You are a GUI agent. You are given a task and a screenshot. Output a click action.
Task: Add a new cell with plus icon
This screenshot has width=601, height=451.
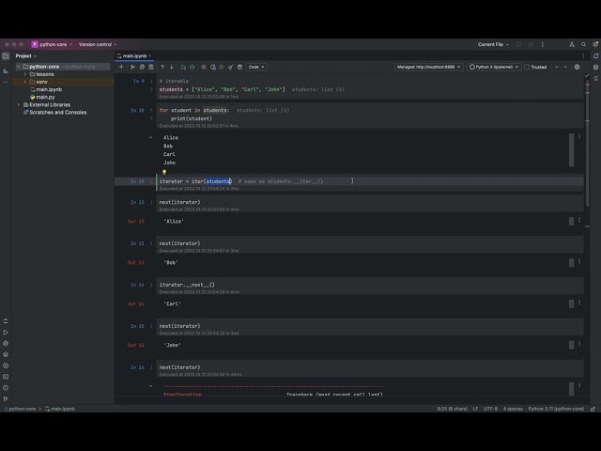(x=121, y=67)
